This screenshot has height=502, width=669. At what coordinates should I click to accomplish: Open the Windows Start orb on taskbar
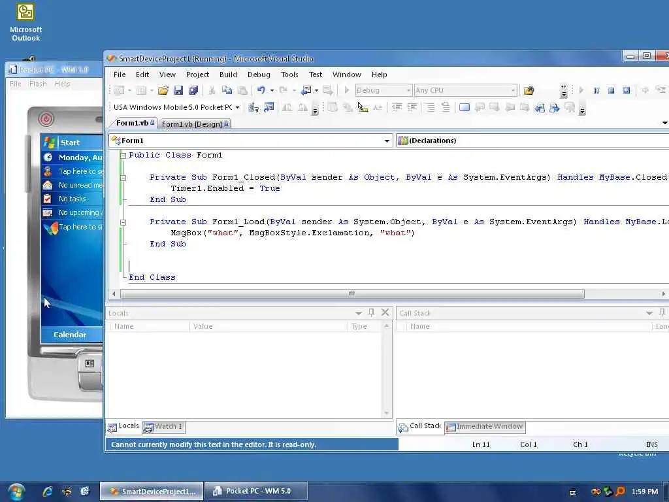click(16, 492)
